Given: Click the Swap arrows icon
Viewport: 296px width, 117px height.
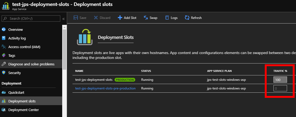Looking at the screenshot, I should pos(146,18).
